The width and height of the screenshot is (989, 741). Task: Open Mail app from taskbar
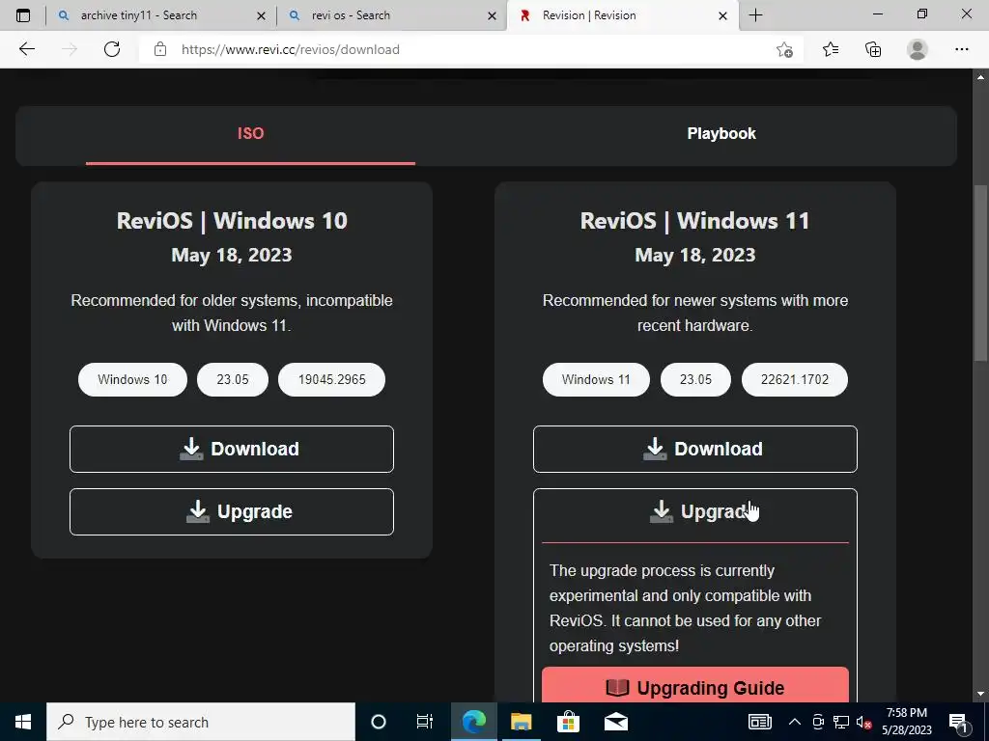615,722
